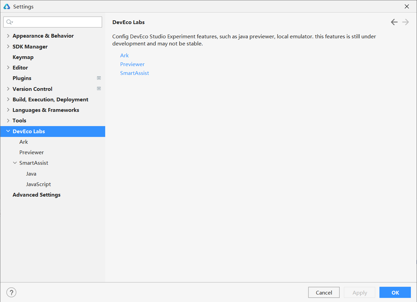
Task: Expand the Editor section
Action: click(x=8, y=68)
